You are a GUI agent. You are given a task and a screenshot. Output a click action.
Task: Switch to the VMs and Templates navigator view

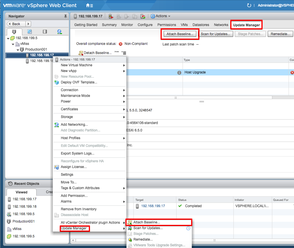tap(29, 31)
